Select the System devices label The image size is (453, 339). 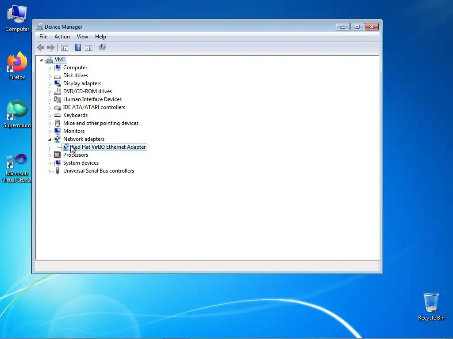tap(81, 163)
